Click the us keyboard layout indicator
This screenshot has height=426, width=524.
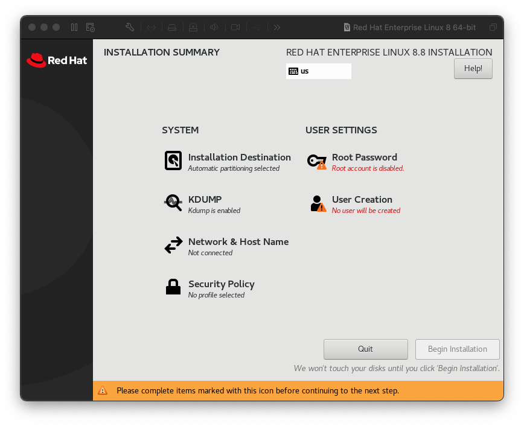pos(319,71)
